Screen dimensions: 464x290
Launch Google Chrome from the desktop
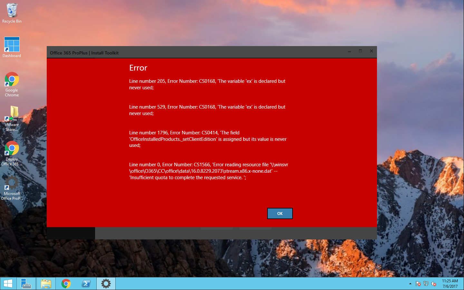tap(12, 79)
